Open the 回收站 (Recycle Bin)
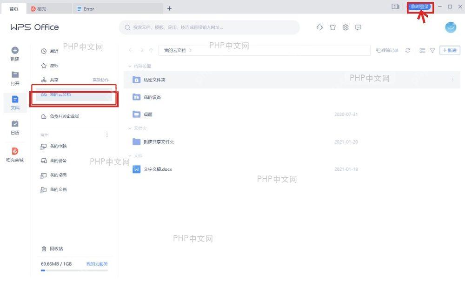 52,249
